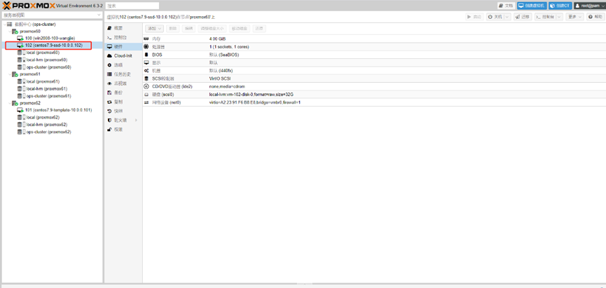Click the 删除 remove button

[x=173, y=29]
